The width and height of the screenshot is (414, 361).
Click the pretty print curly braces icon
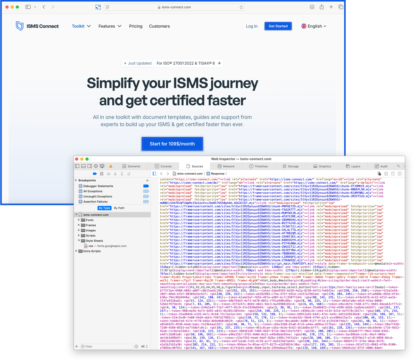[x=386, y=174]
